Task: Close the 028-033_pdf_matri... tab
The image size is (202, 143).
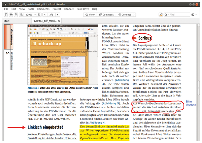Action: (59, 21)
